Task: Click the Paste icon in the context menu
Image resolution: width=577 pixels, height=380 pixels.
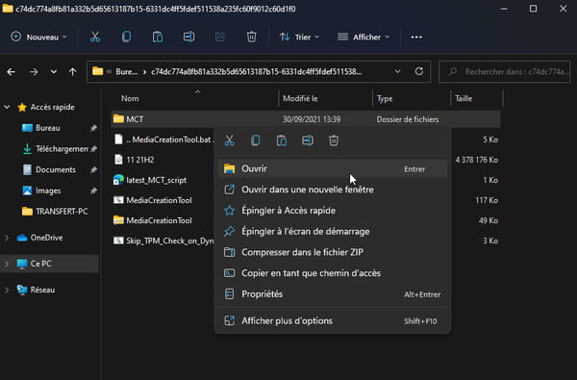Action: click(282, 140)
